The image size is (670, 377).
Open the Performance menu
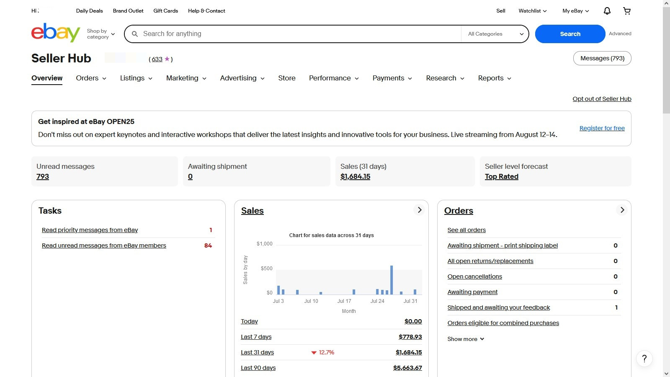(x=334, y=78)
